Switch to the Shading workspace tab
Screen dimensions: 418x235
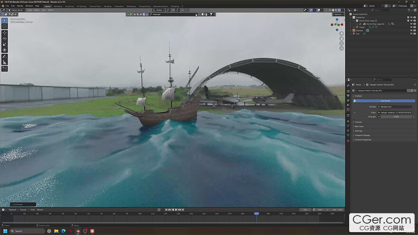tap(108, 6)
